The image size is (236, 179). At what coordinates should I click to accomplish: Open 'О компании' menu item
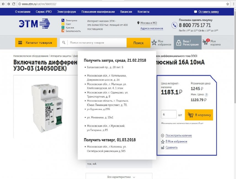[22, 12]
